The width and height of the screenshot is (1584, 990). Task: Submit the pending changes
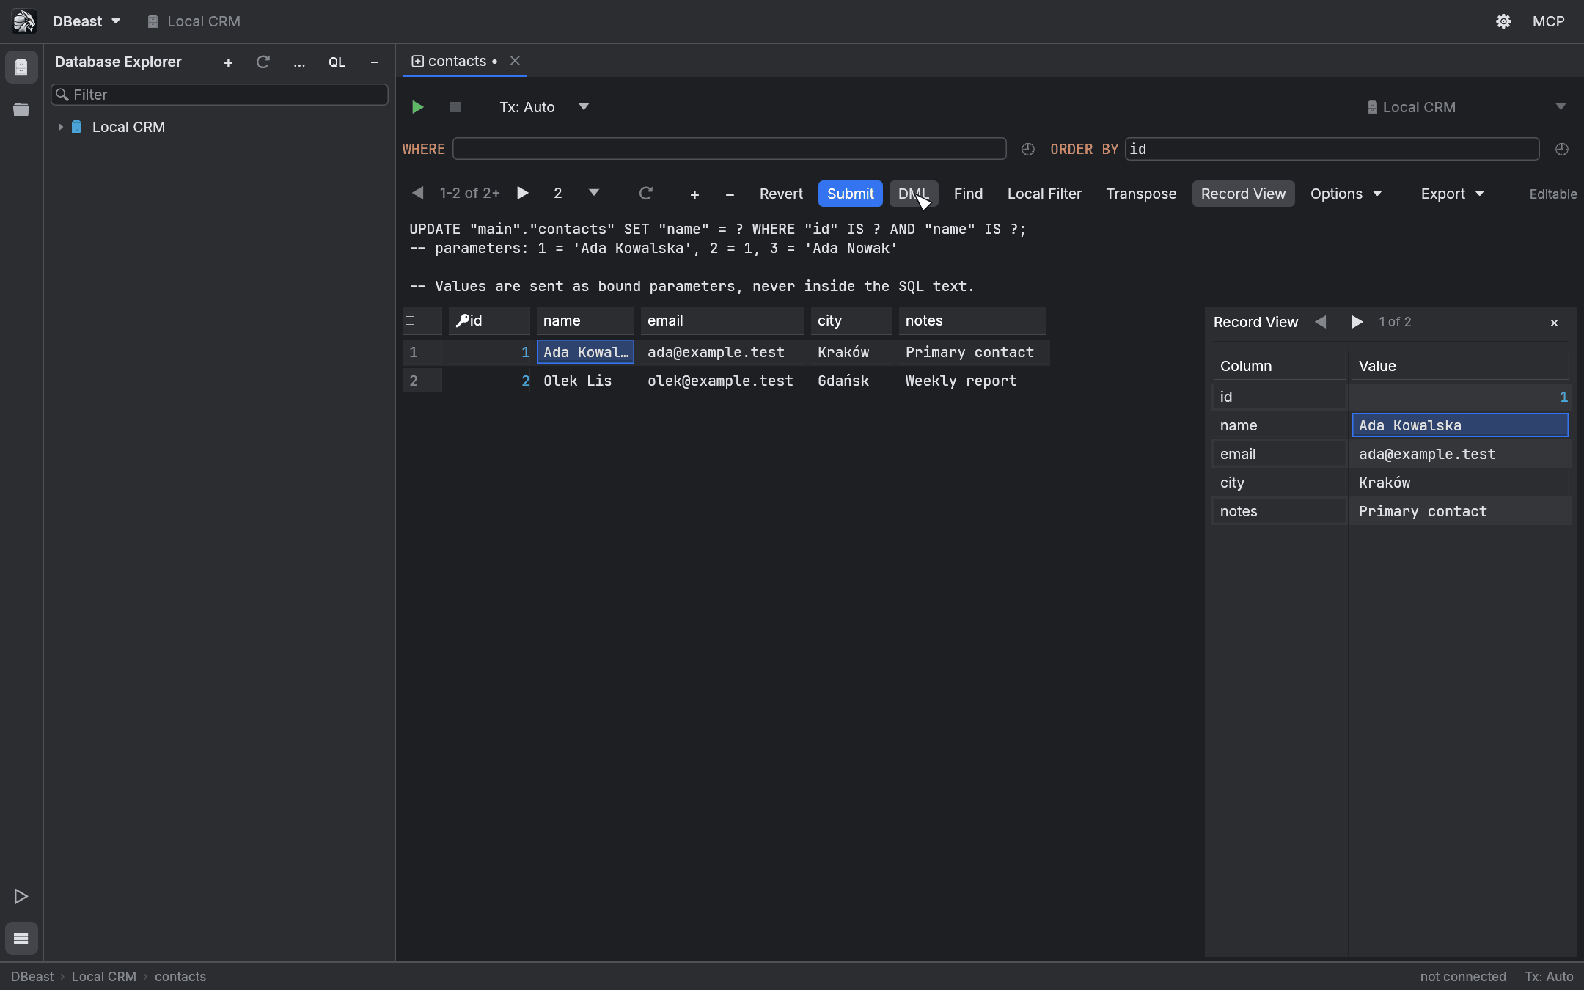click(x=850, y=194)
